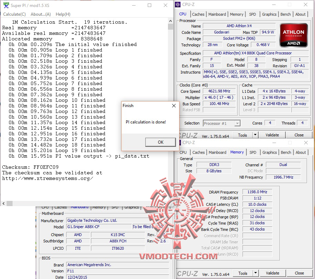The height and width of the screenshot is (279, 315).
Task: Expand Tools dropdown arrow in top CPU-Z window
Action: 255,135
